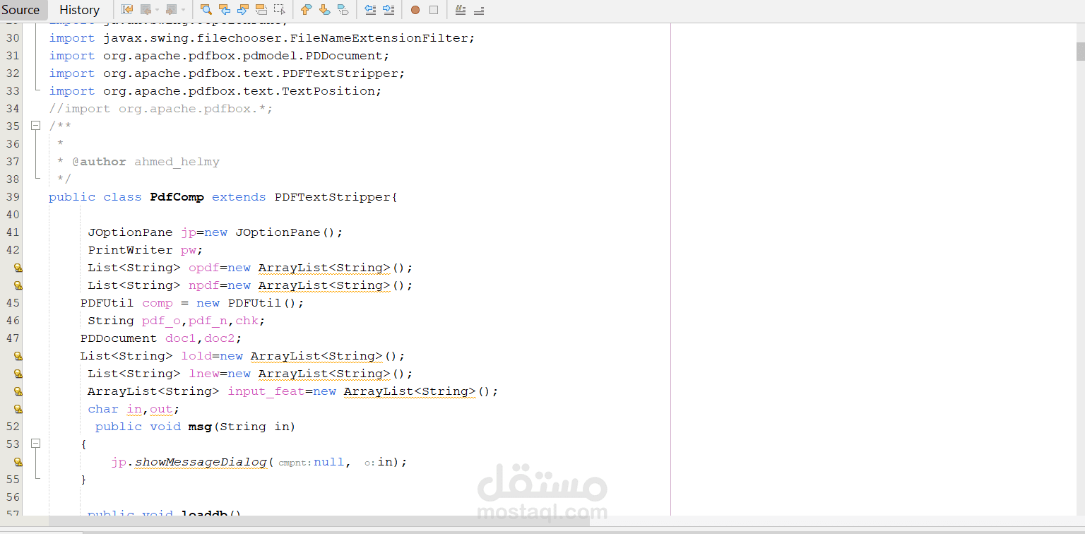Viewport: 1085px width, 534px height.
Task: Comment out the selected lines
Action: (x=461, y=10)
